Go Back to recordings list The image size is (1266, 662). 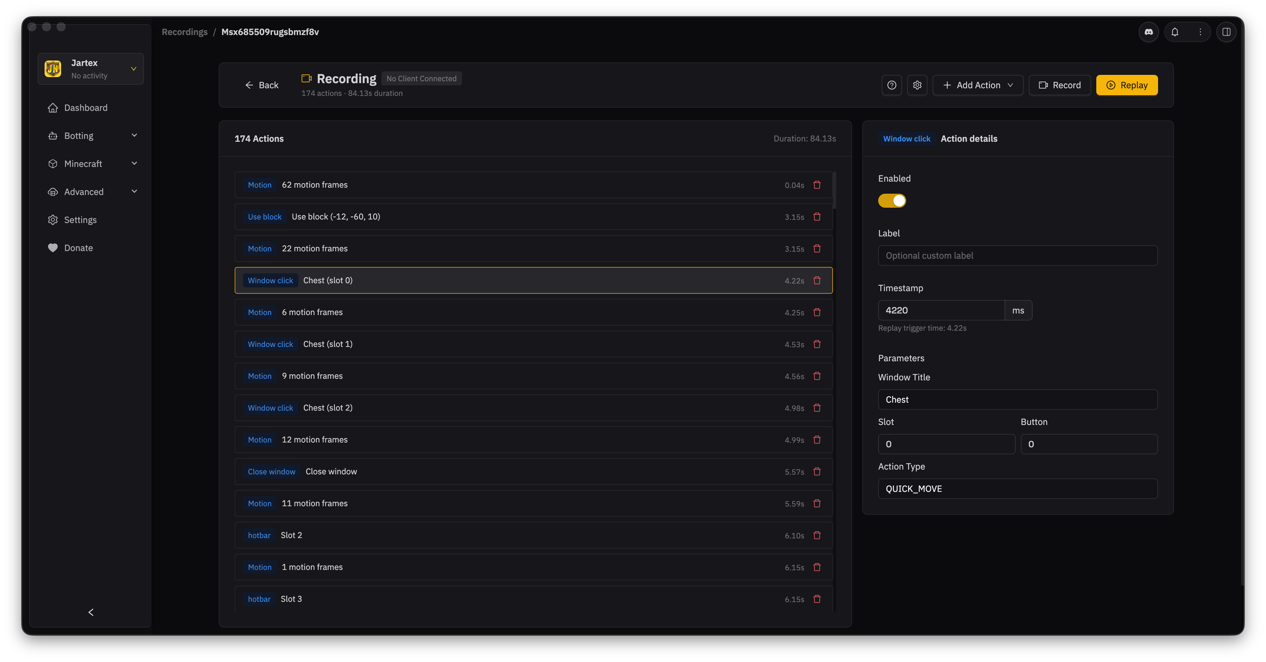click(261, 85)
